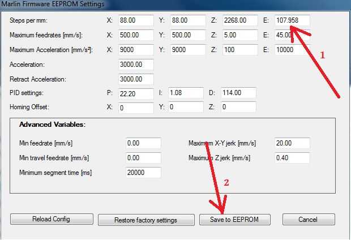Click the Minimum segment time [ms] label

(55, 173)
